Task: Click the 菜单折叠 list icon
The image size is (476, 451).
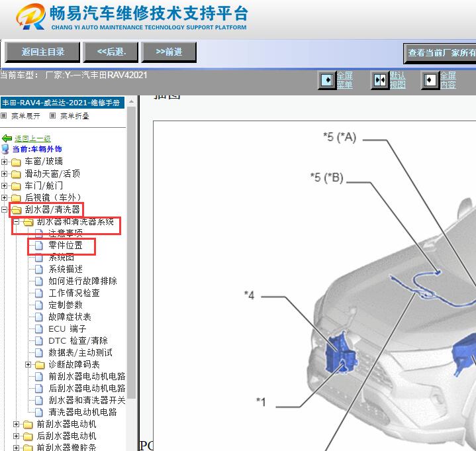Action: point(52,116)
